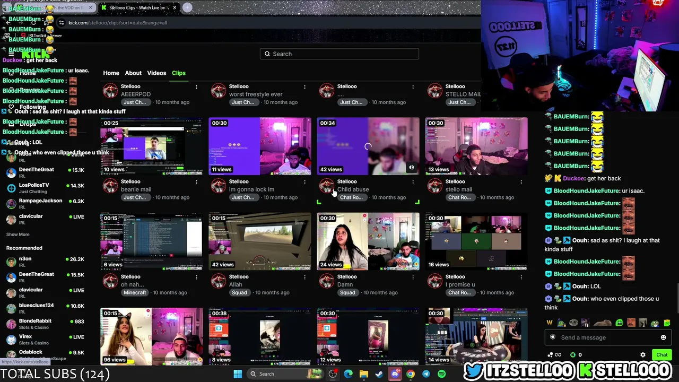Image resolution: width=679 pixels, height=382 pixels.
Task: Open options menu for AEEERPOD clip
Action: [196, 86]
